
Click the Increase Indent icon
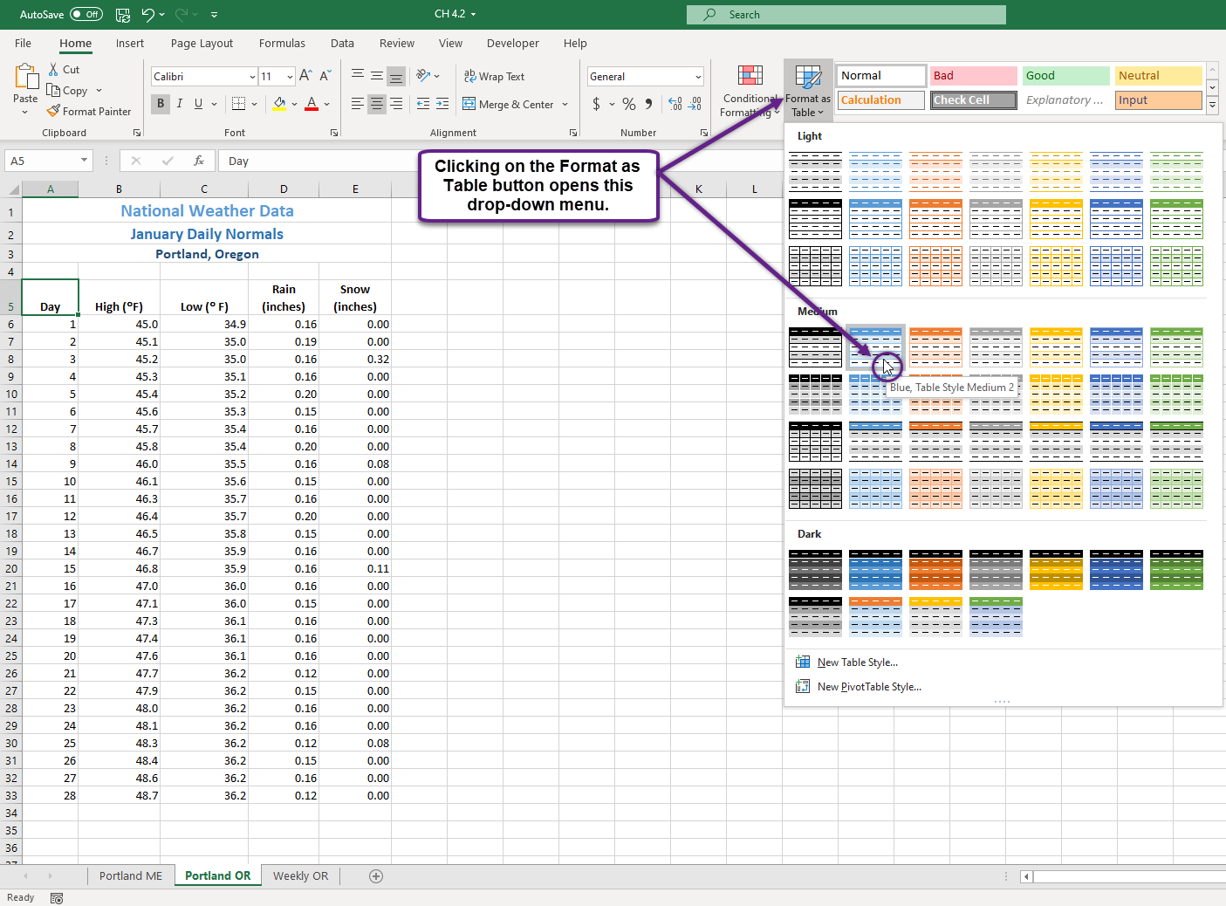442,104
